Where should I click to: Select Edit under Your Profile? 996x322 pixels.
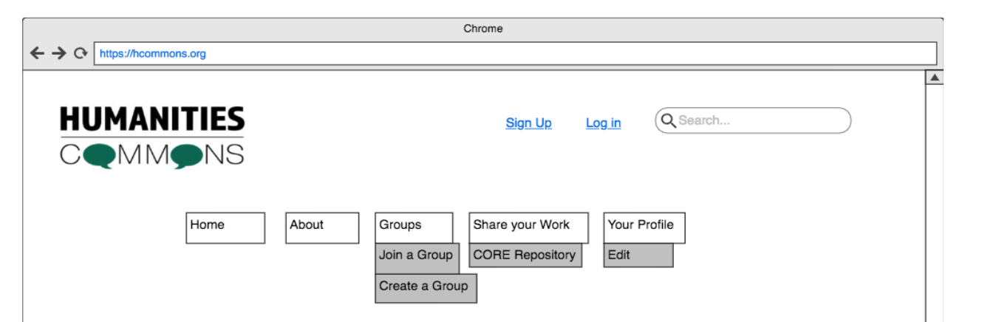point(638,256)
